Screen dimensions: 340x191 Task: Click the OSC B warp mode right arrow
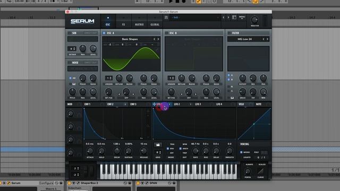[x=196, y=94]
